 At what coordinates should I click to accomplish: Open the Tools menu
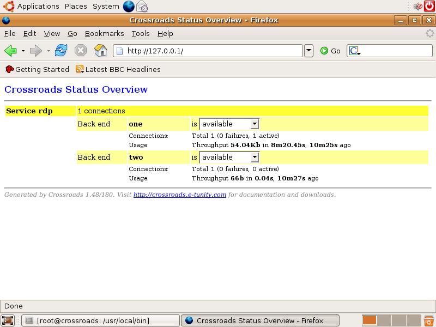click(141, 34)
